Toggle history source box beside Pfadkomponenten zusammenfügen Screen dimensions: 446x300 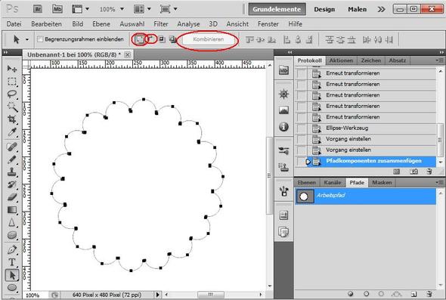(x=302, y=161)
